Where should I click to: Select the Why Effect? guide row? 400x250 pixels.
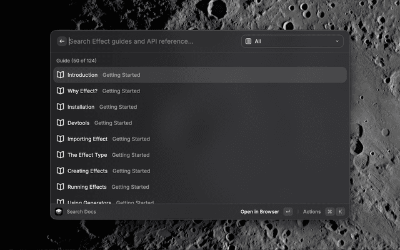click(200, 91)
